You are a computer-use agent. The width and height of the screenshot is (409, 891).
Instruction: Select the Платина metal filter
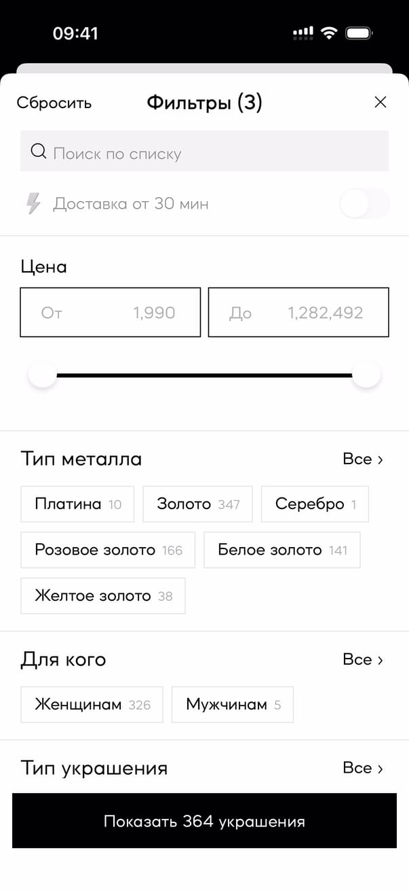pyautogui.click(x=77, y=504)
